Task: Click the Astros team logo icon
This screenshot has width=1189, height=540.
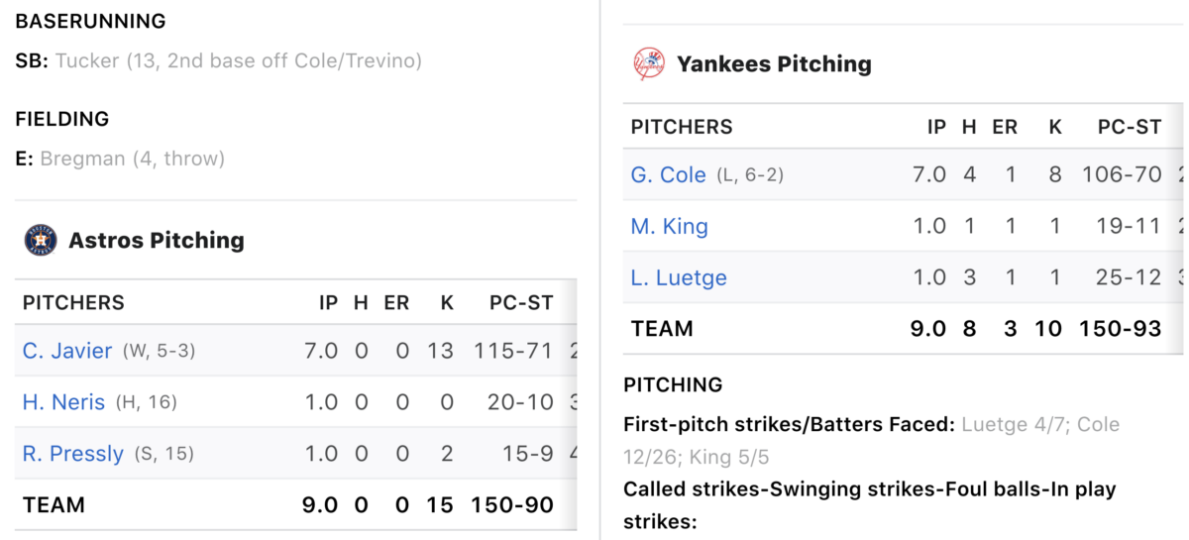Action: click(41, 240)
